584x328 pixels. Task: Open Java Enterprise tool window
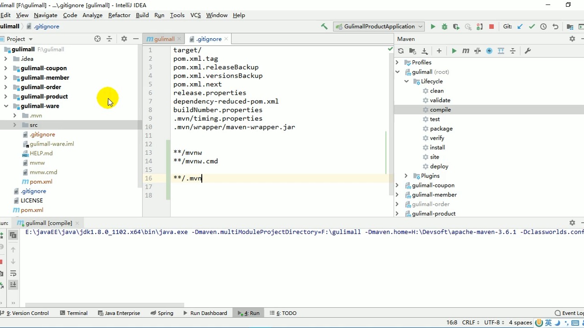point(119,313)
